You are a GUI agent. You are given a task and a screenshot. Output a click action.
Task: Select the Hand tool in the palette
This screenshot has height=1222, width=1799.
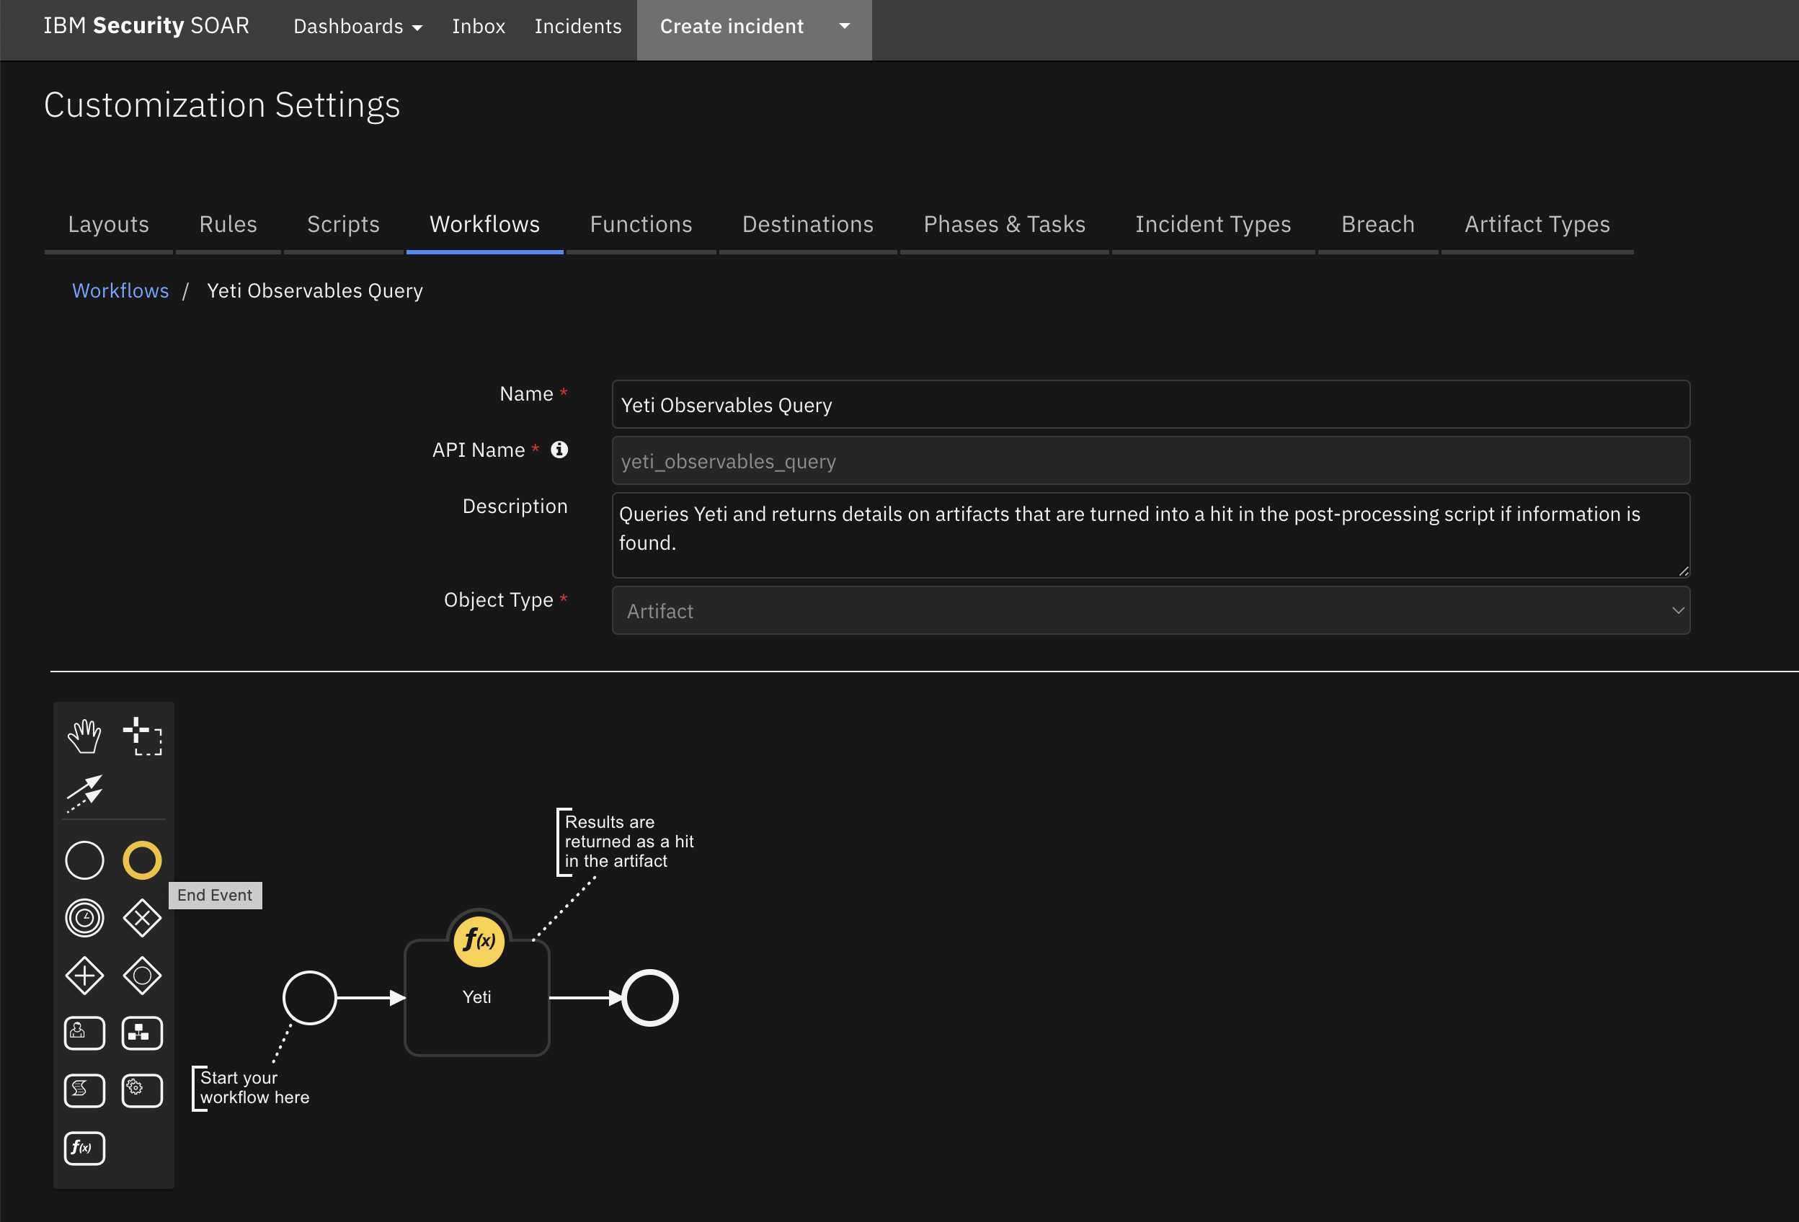pyautogui.click(x=84, y=735)
